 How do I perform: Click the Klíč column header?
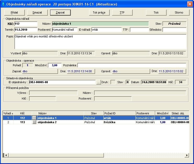tap(23, 113)
